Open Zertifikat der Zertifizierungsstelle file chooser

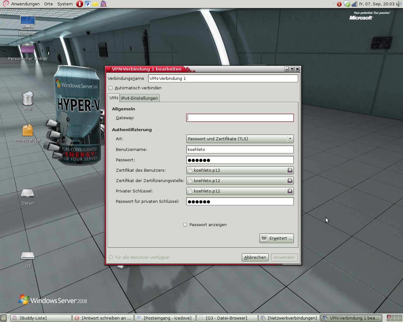(240, 180)
